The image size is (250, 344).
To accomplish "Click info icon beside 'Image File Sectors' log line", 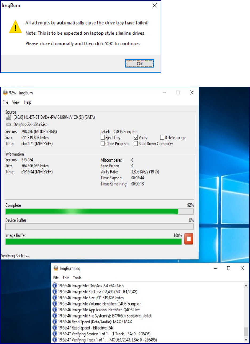I will pyautogui.click(x=55, y=292).
